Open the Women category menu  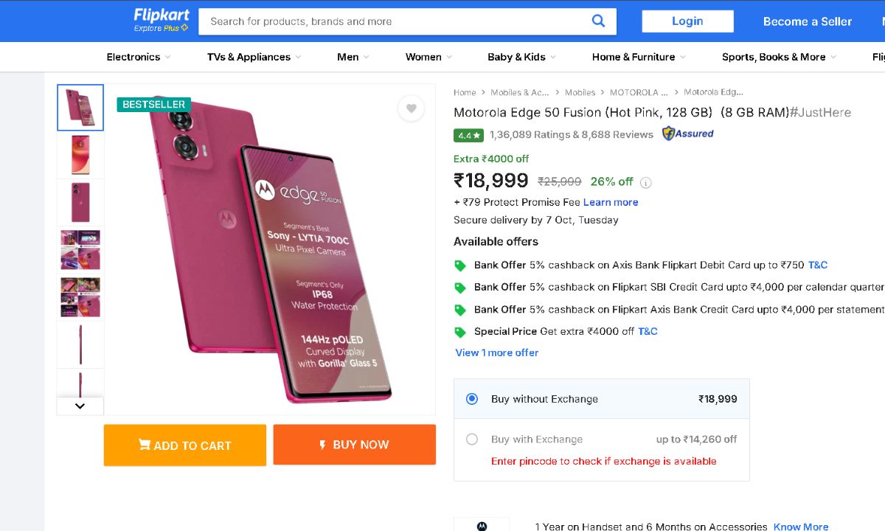pos(428,57)
